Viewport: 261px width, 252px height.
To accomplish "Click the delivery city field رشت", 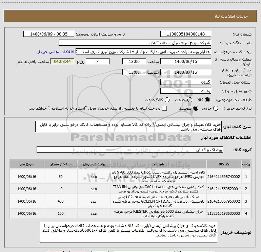I will [x=186, y=91].
